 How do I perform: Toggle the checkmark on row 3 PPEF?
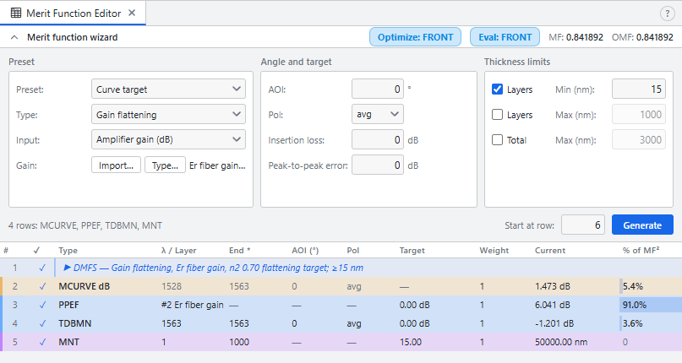click(x=42, y=305)
